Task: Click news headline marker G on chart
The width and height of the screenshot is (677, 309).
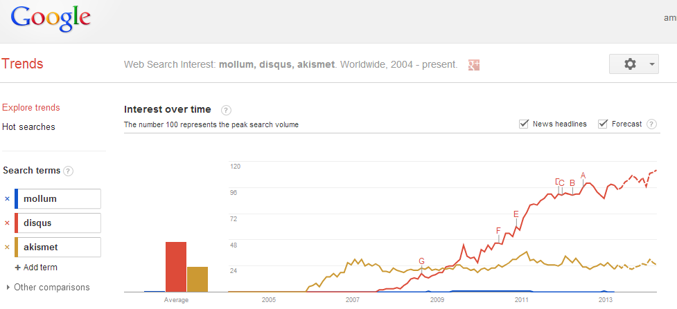Action: click(x=421, y=261)
